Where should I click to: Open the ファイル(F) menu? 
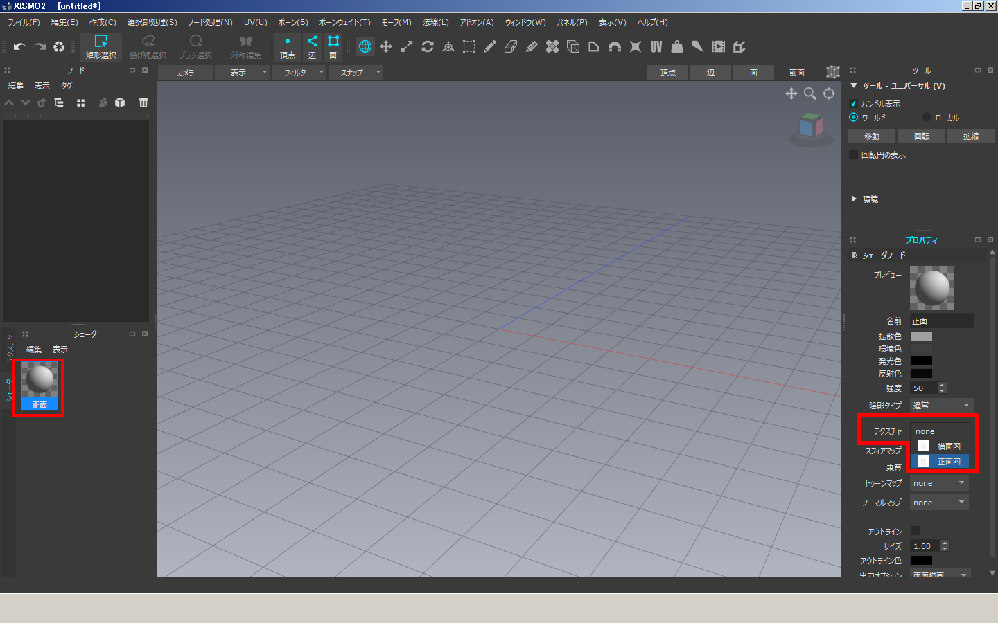(24, 22)
